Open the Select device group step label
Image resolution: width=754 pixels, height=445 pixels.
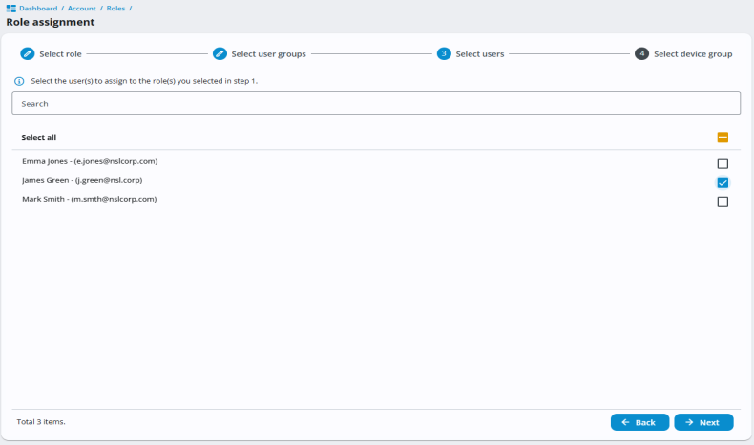(x=693, y=54)
